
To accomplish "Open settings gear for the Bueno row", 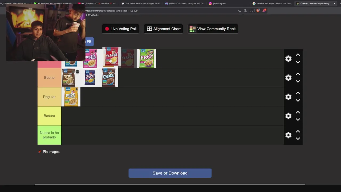I will [x=288, y=78].
